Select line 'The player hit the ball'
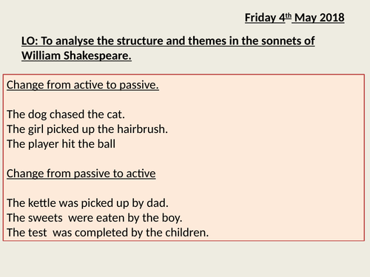 coord(61,144)
